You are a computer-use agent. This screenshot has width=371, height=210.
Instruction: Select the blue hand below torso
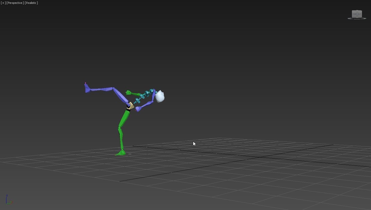138,109
